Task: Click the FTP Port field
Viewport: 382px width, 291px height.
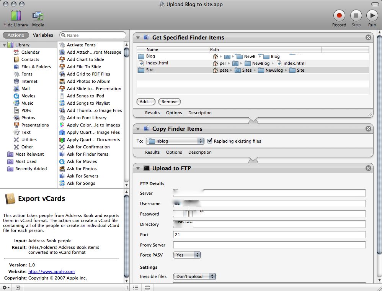Action: click(x=269, y=235)
